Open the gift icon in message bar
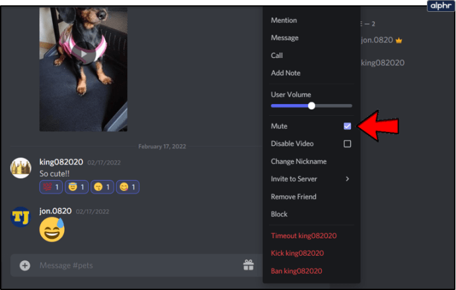456x290 pixels. [x=248, y=265]
